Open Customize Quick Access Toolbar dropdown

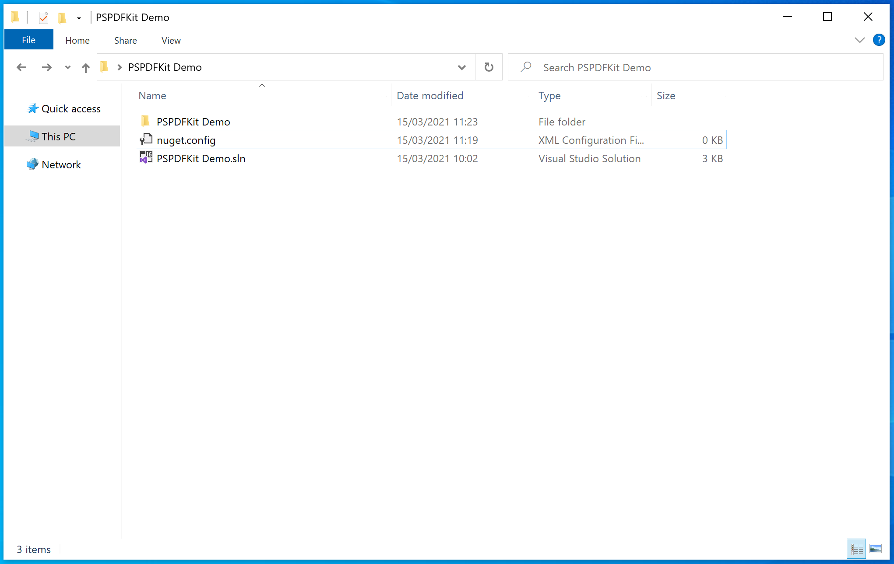click(x=79, y=17)
